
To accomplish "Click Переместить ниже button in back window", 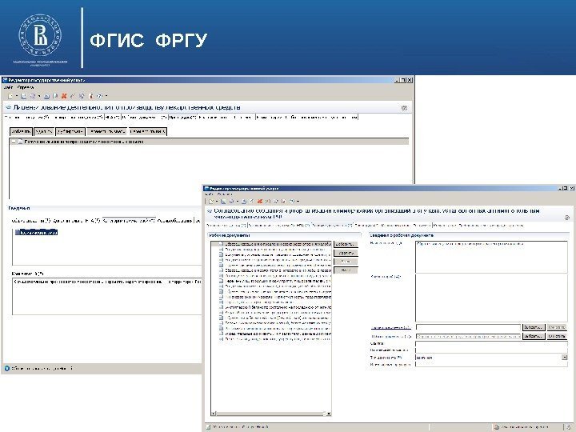I will pos(148,131).
